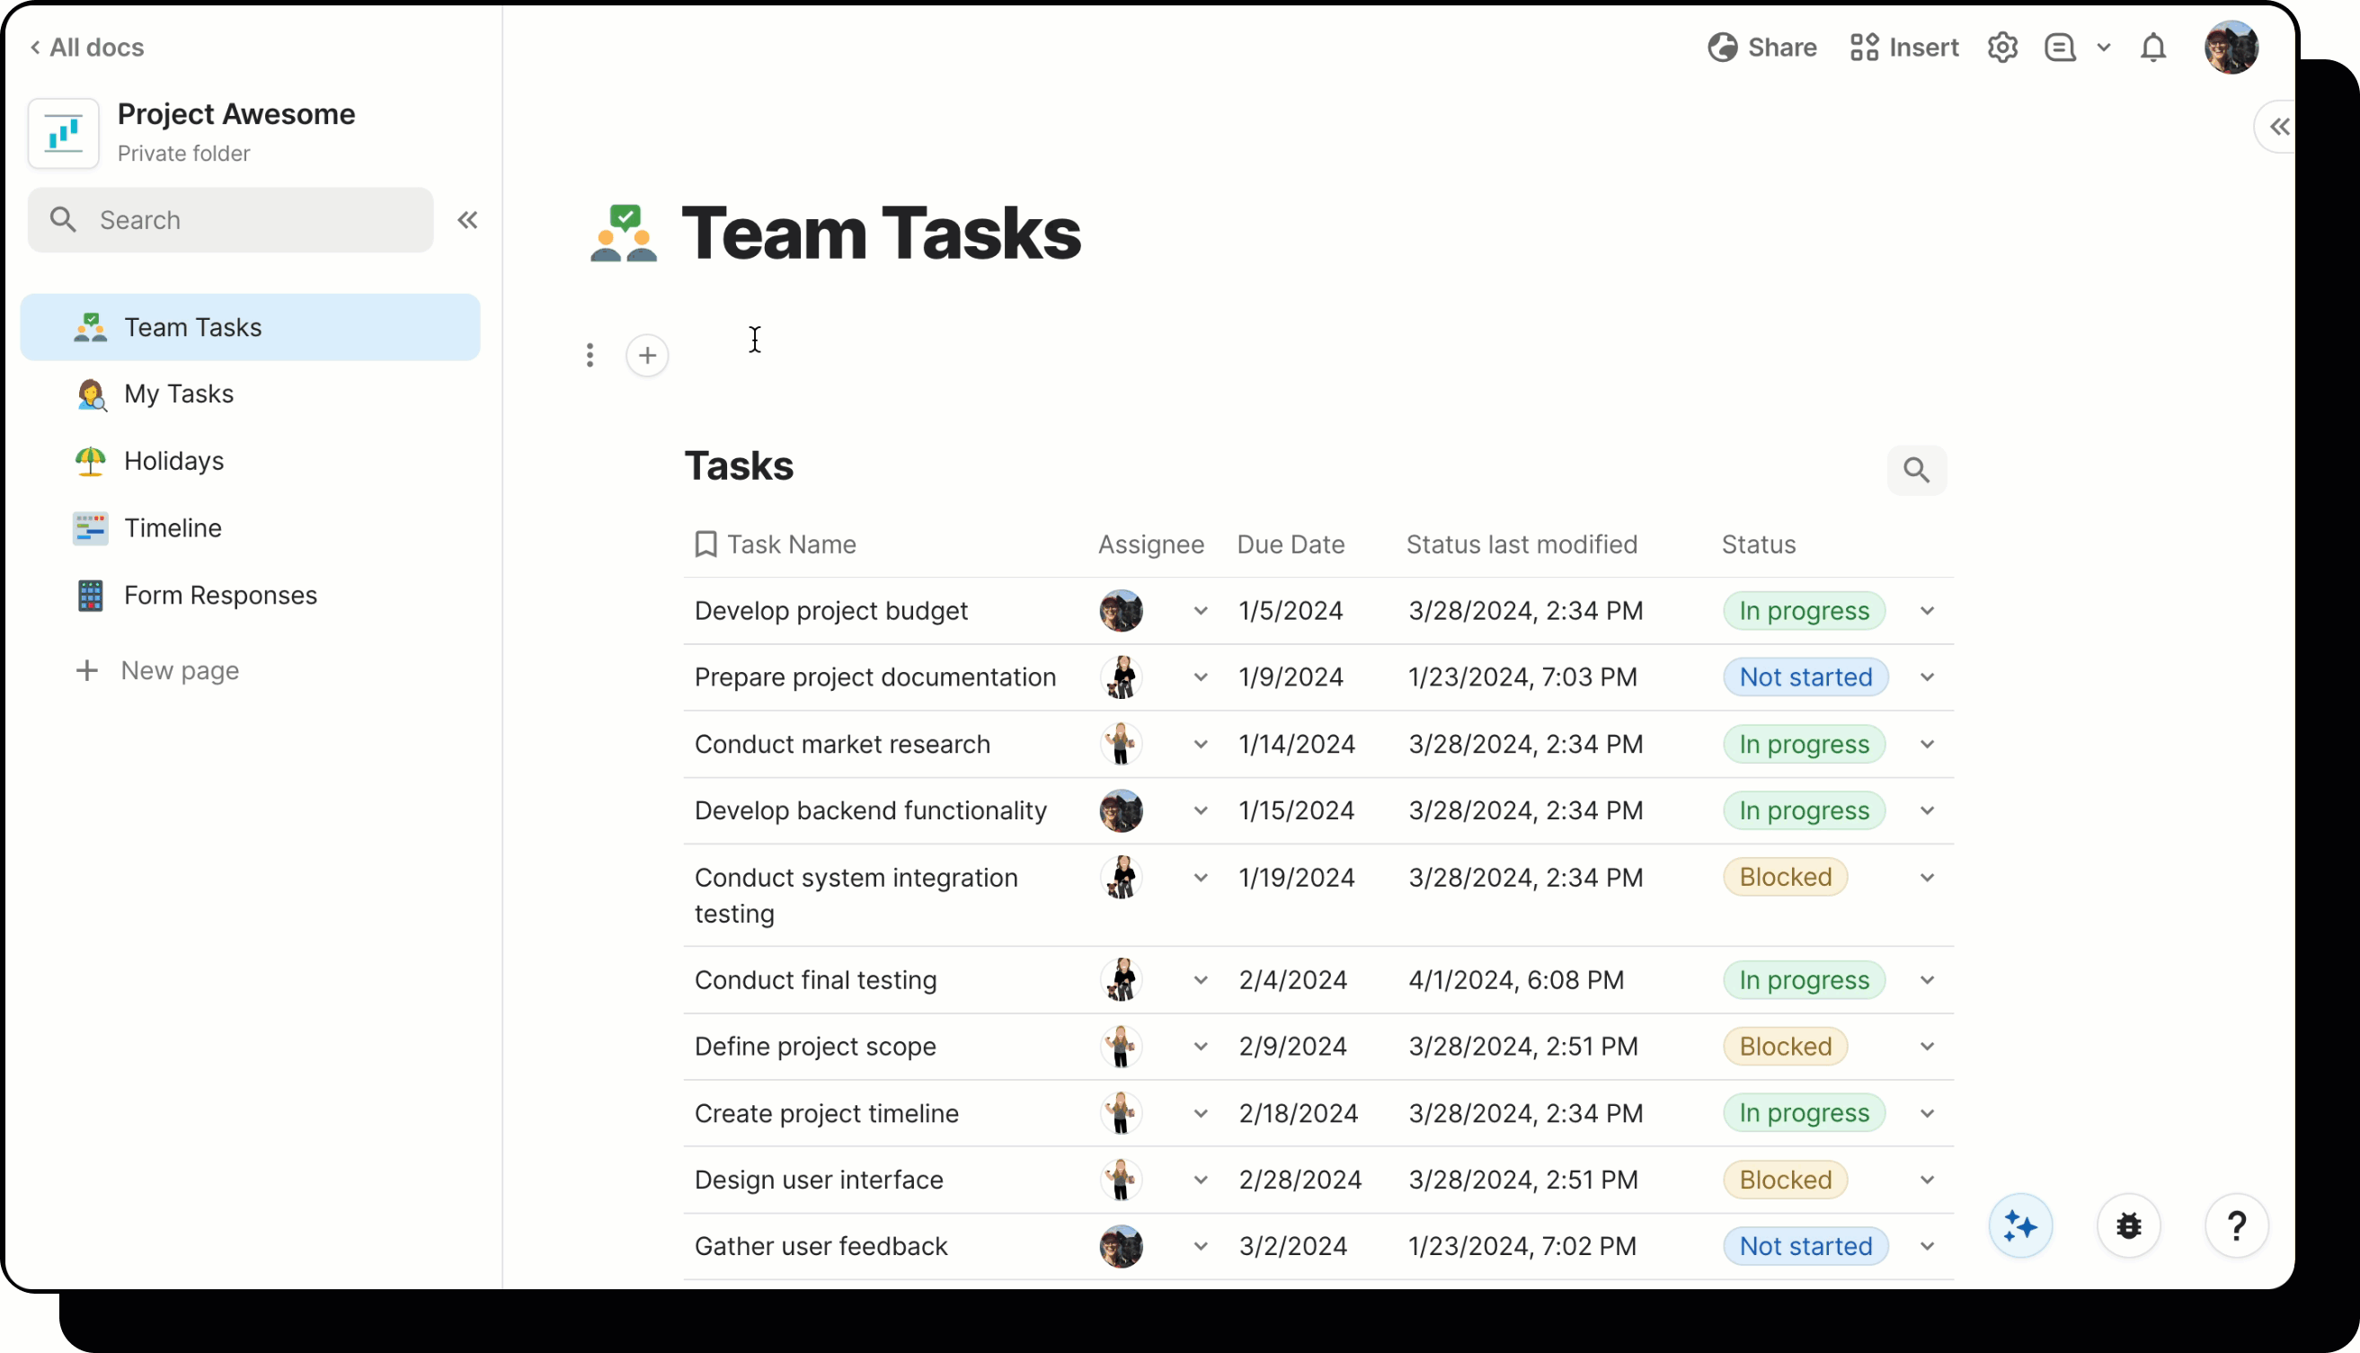2360x1353 pixels.
Task: Click due date 2/28/2024
Action: (x=1300, y=1180)
